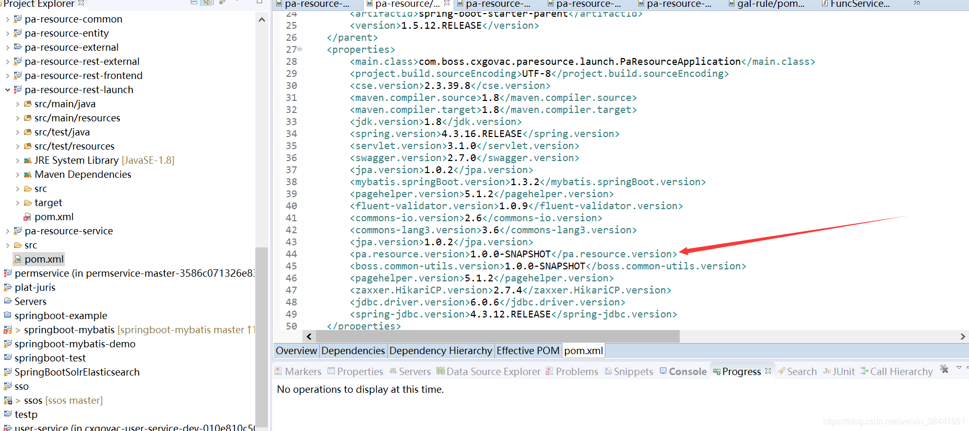Click the Servers folder icon in Project Explorer
The height and width of the screenshot is (431, 969).
(8, 301)
